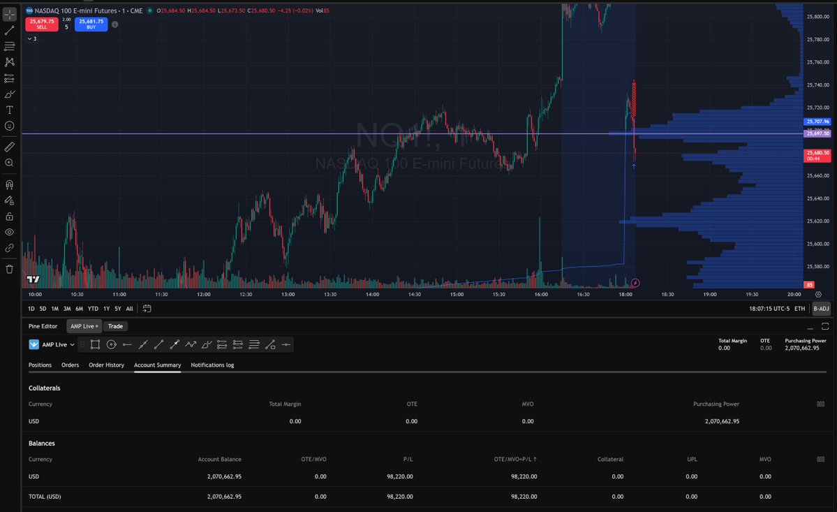The image size is (837, 512).
Task: Open the info icon beside Buy button
Action: (x=114, y=24)
